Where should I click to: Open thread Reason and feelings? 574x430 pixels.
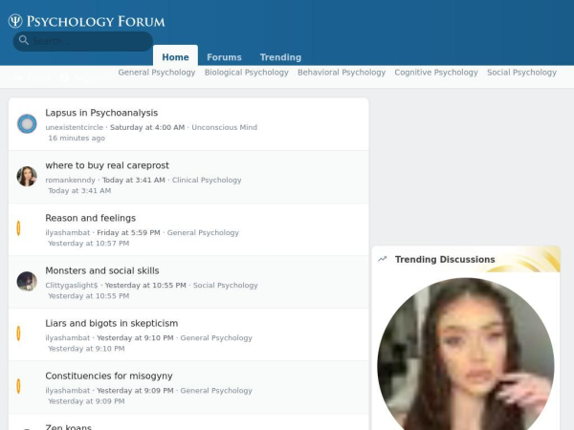(x=91, y=218)
